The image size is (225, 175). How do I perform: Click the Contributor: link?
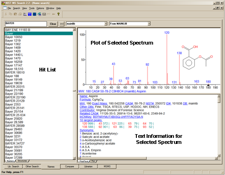point(87,110)
